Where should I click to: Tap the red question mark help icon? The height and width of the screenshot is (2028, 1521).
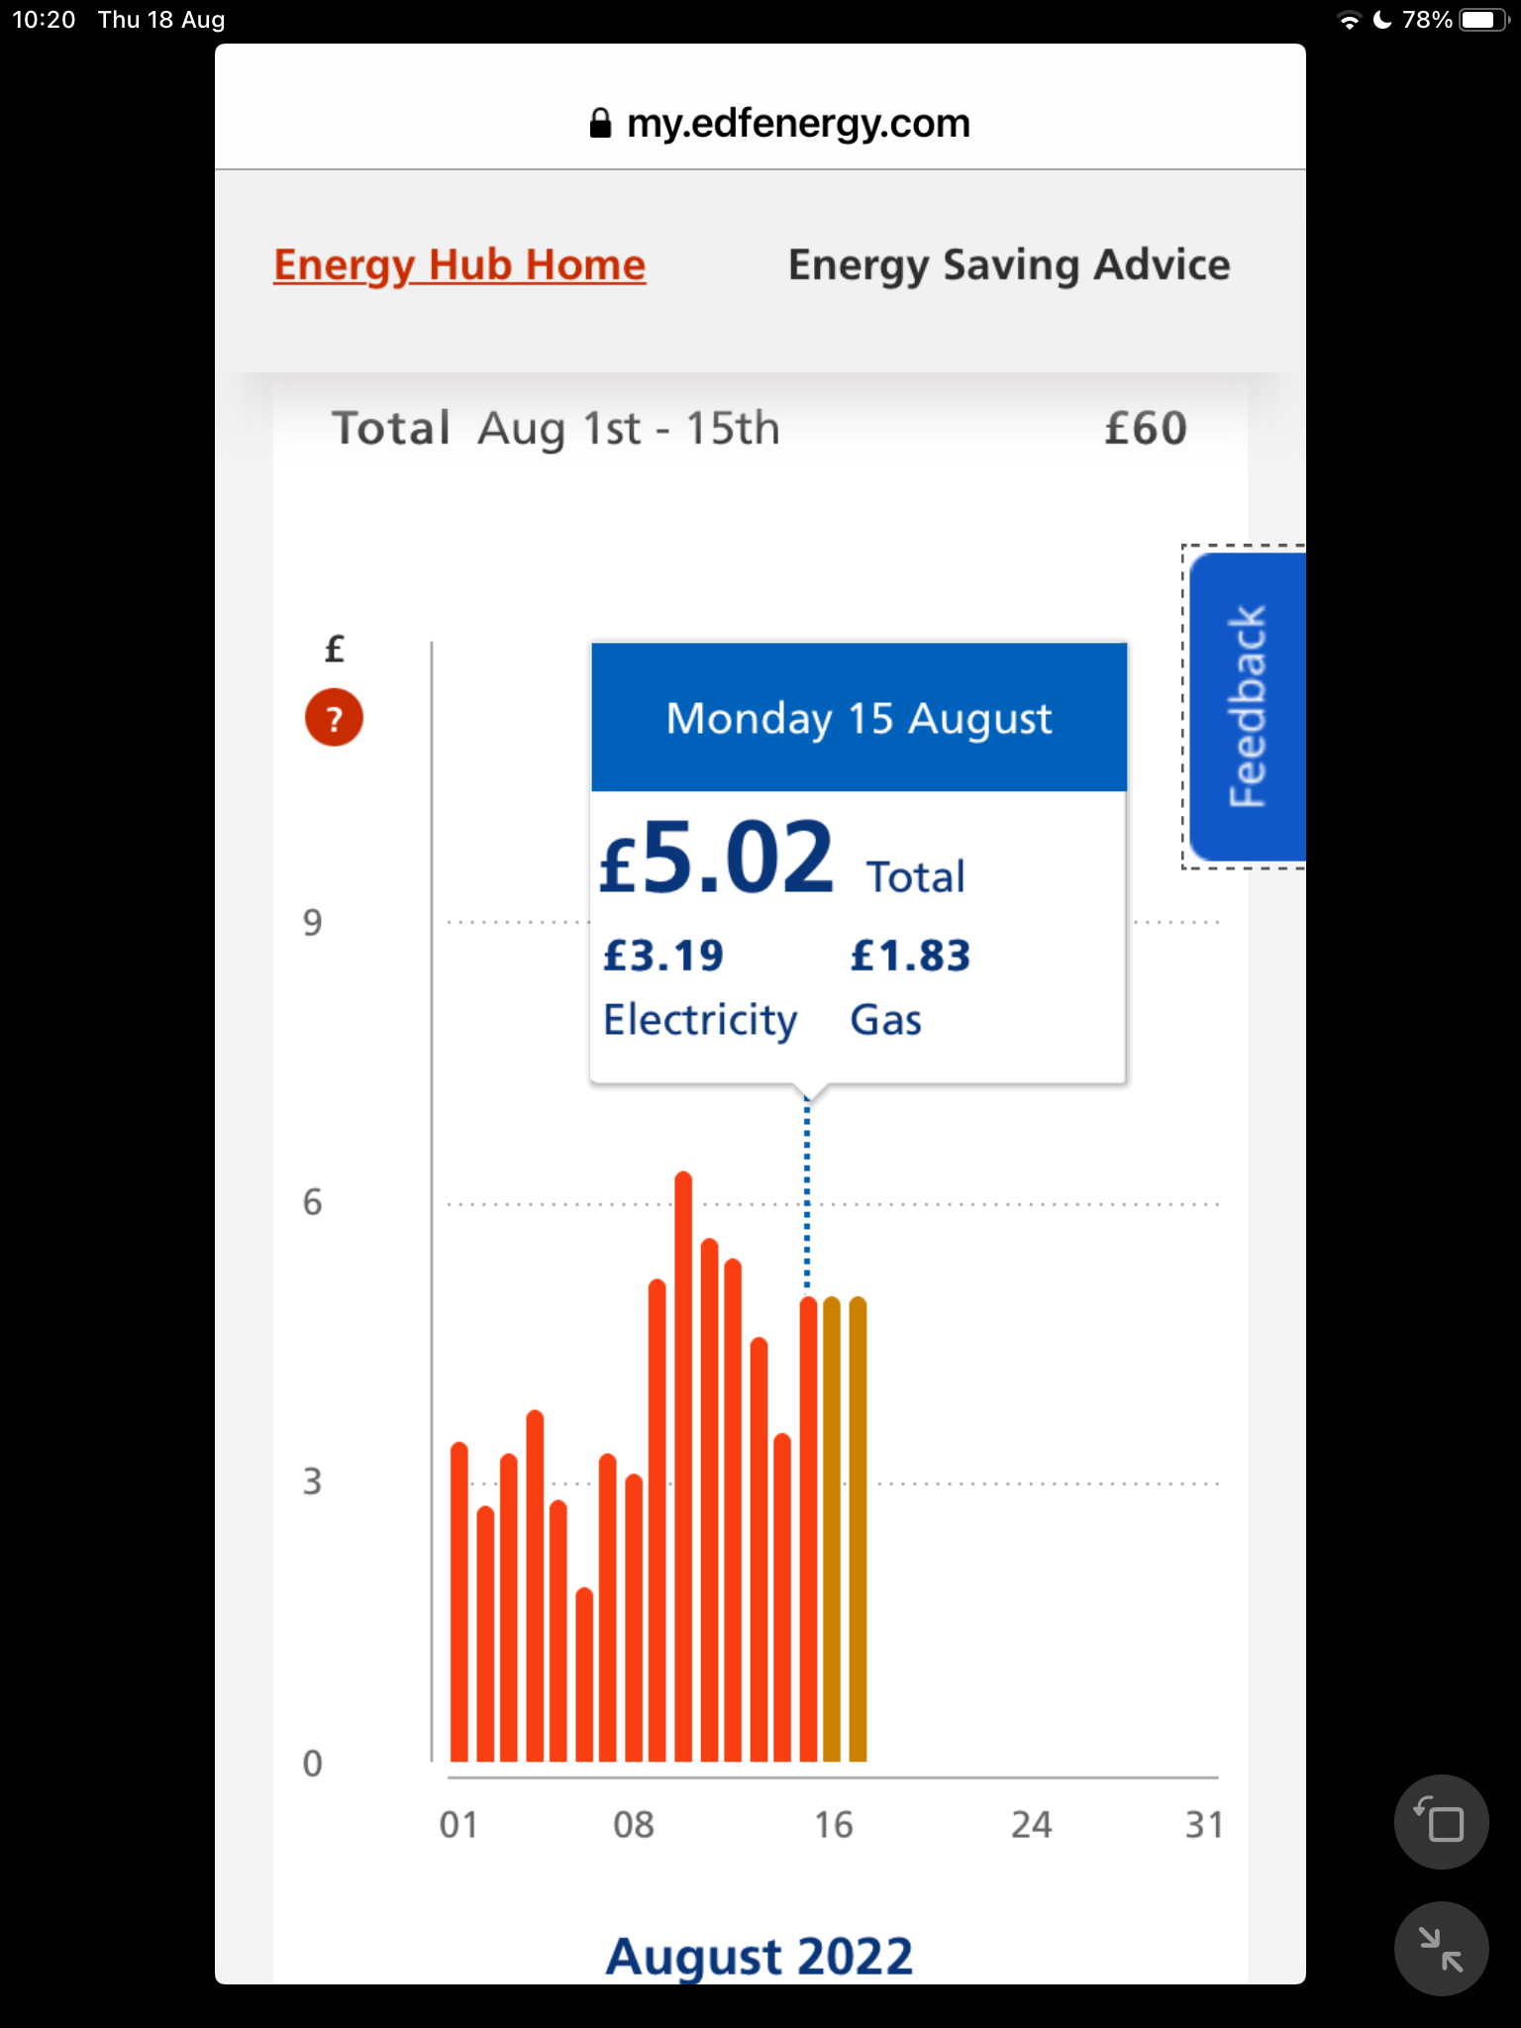click(x=334, y=717)
